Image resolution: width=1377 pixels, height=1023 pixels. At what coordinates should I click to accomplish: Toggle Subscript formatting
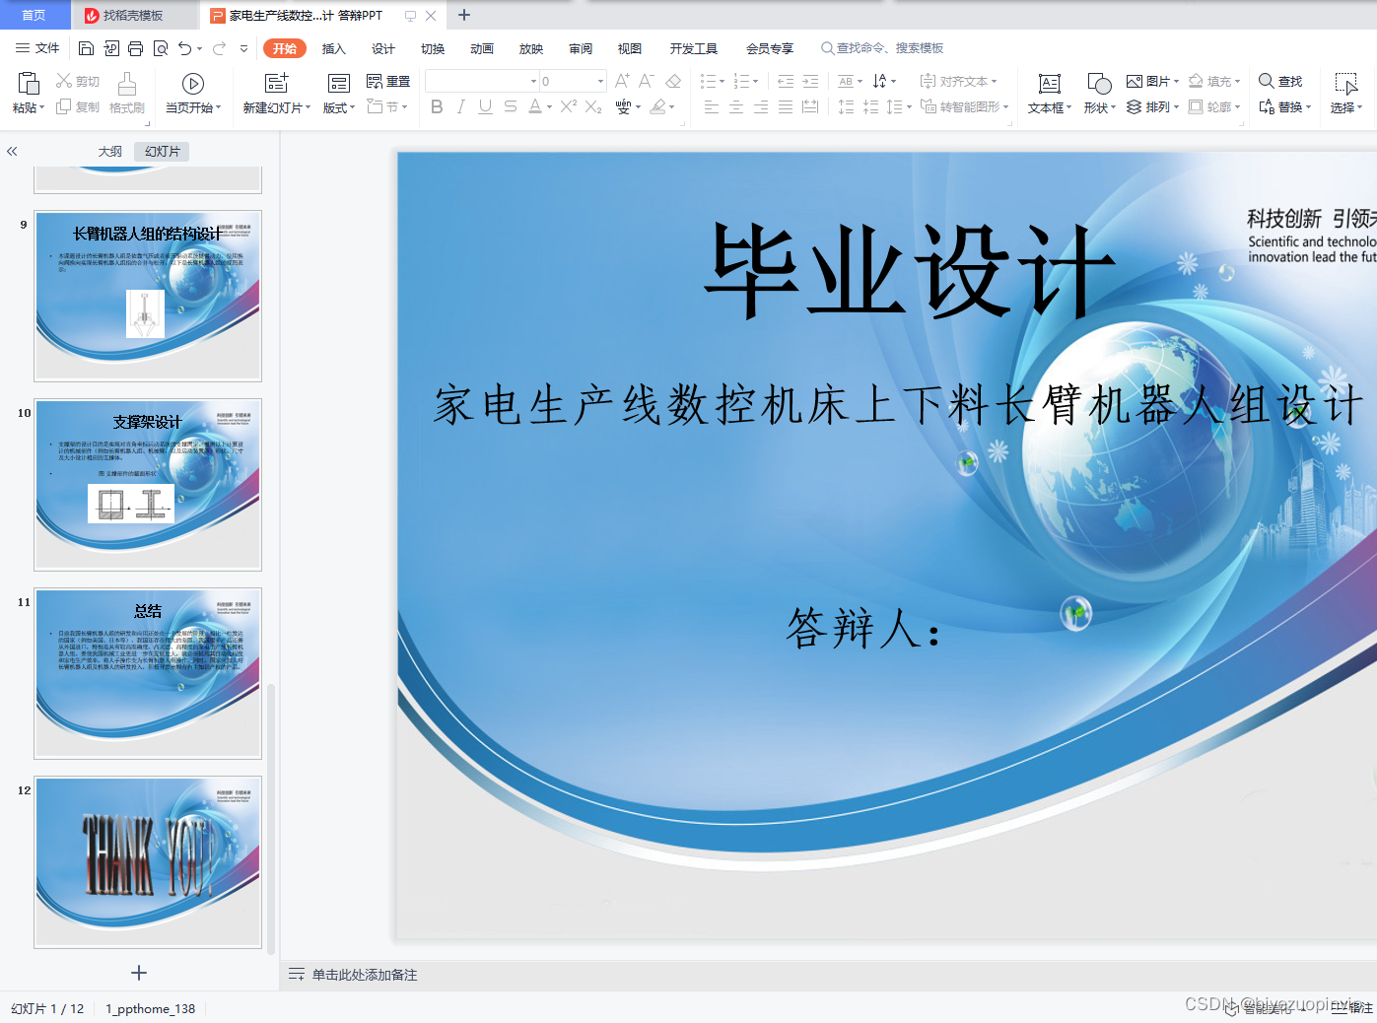tap(593, 106)
